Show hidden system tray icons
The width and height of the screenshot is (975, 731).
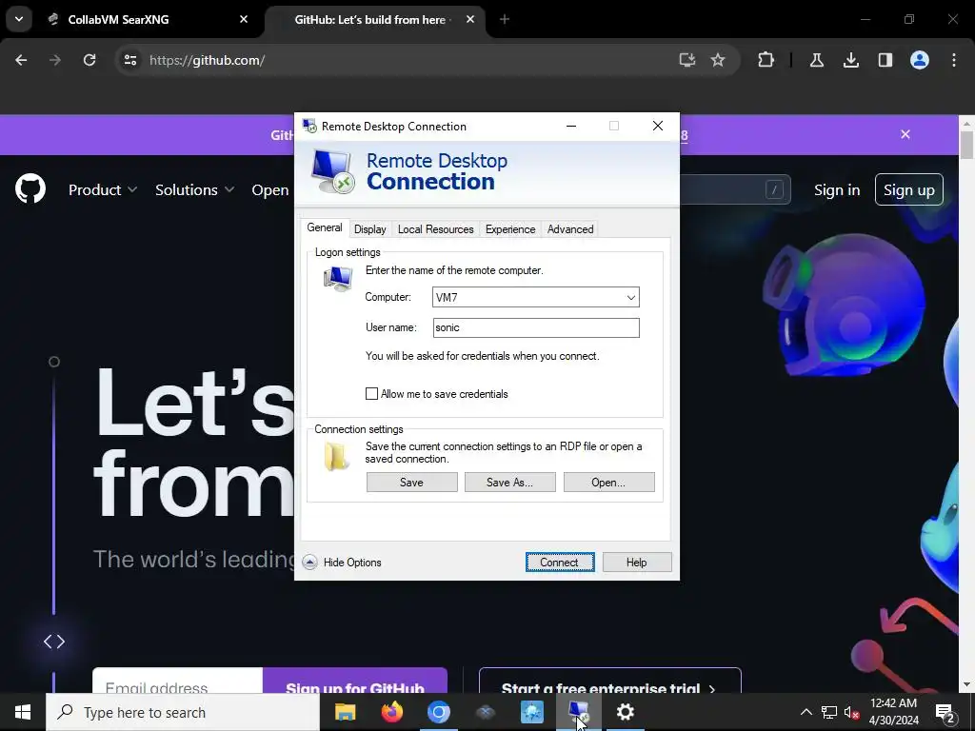coord(806,712)
